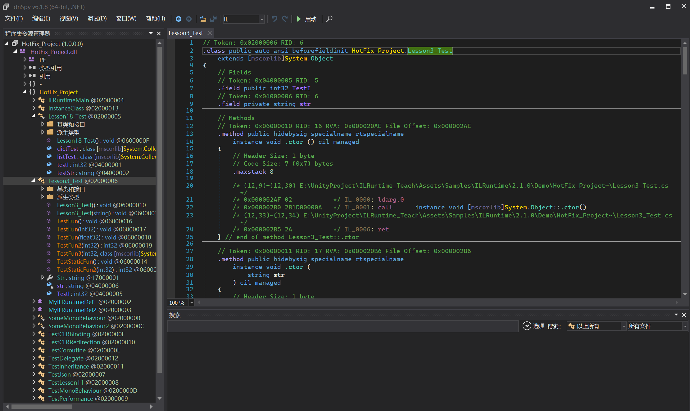This screenshot has width=690, height=411.
Task: Open search via the magnifier icon
Action: (329, 19)
